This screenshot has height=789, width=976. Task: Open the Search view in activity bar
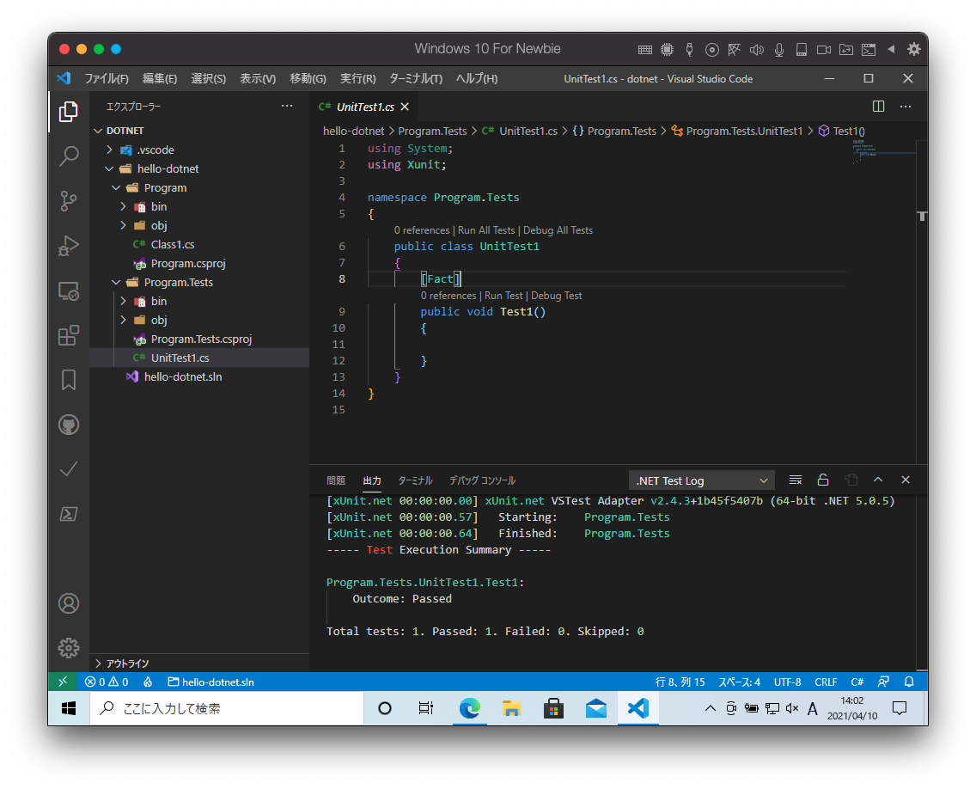point(69,156)
